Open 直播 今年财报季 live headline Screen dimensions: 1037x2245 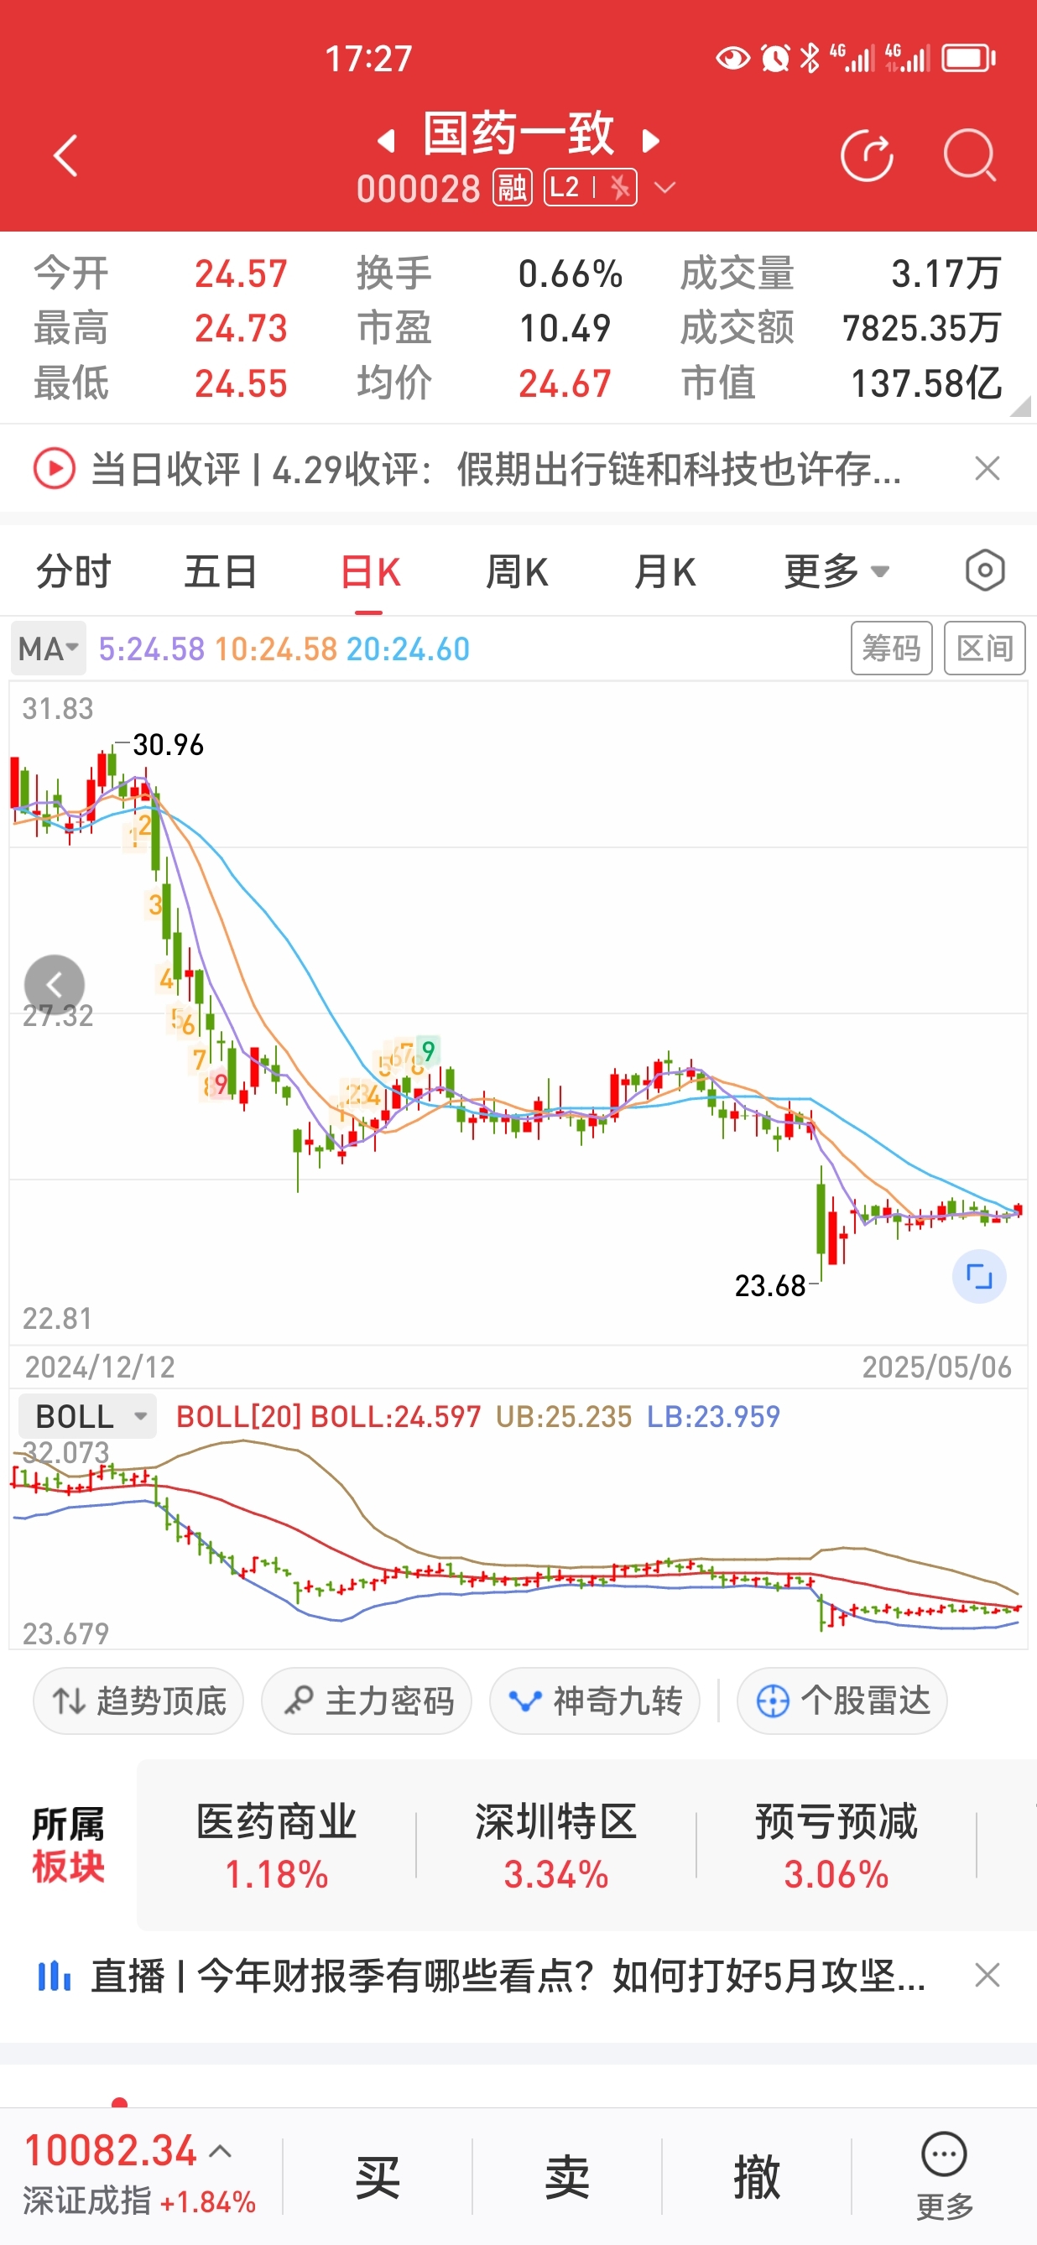click(508, 1975)
